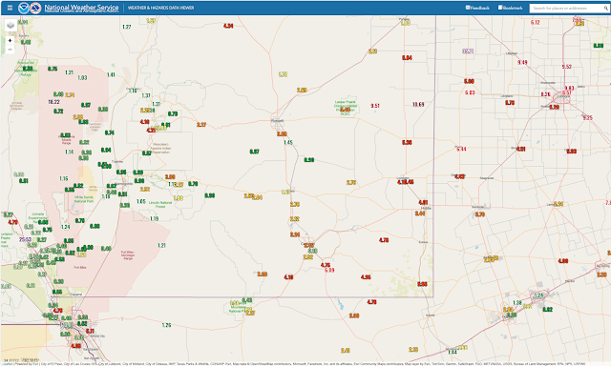Select the 6.12 observation value
The height and width of the screenshot is (366, 611).
click(536, 23)
